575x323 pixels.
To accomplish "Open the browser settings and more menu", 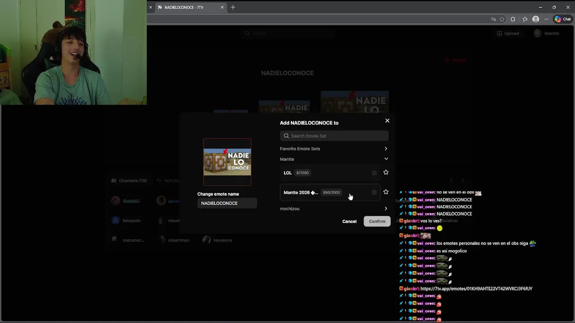I will pyautogui.click(x=546, y=19).
